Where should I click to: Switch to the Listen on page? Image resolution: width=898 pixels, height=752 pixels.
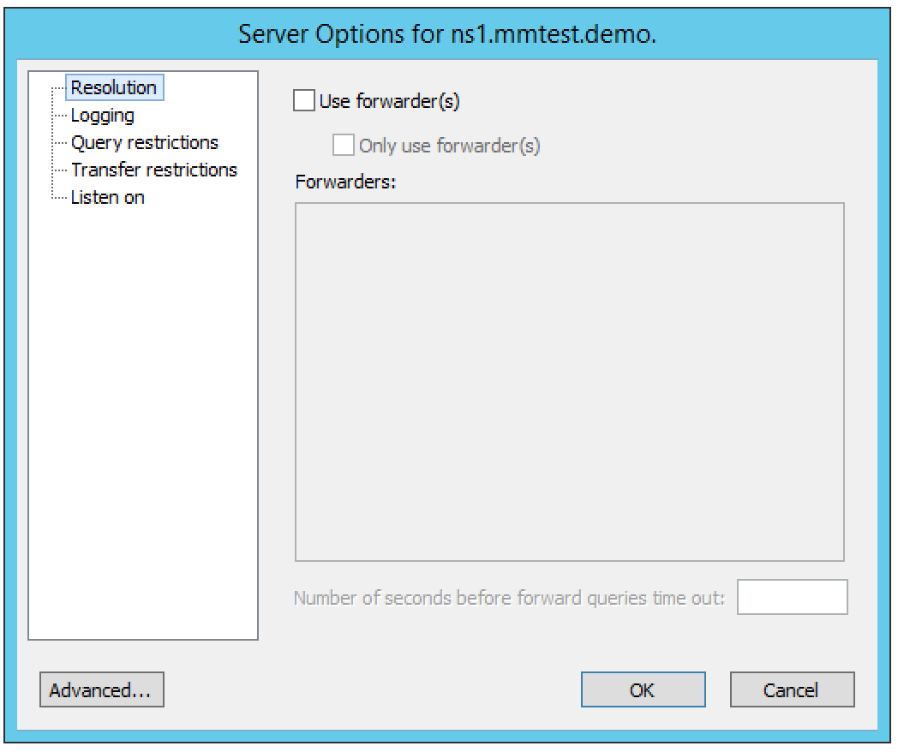[x=107, y=197]
